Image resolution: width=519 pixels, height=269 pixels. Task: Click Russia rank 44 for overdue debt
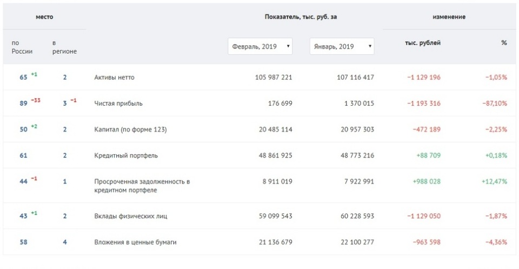pos(23,182)
